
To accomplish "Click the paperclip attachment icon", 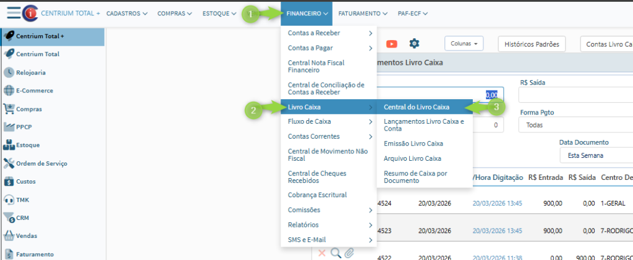I will (x=349, y=253).
